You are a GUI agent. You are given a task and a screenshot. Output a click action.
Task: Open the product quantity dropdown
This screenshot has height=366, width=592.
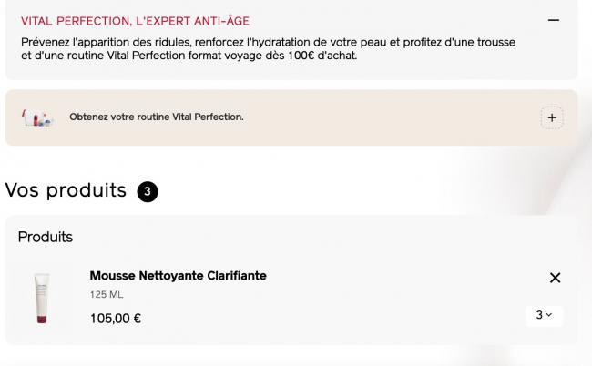click(544, 315)
